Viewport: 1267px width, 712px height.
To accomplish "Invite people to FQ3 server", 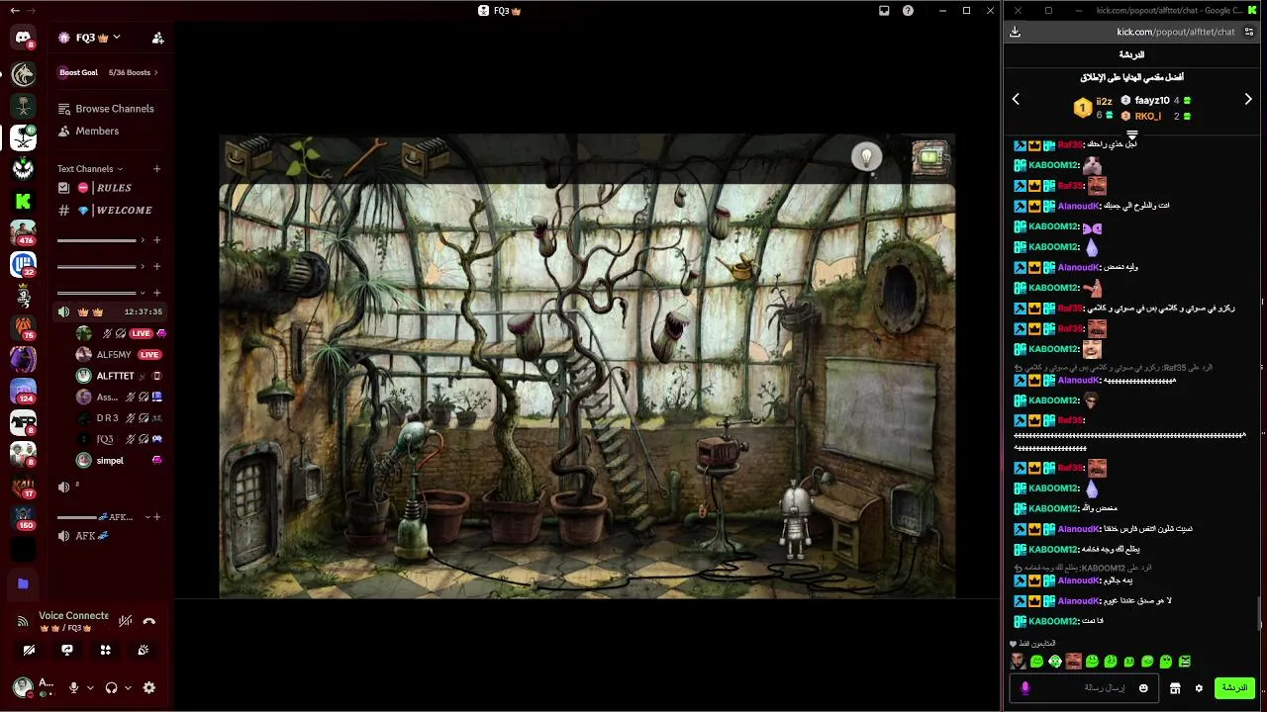I will [x=157, y=38].
